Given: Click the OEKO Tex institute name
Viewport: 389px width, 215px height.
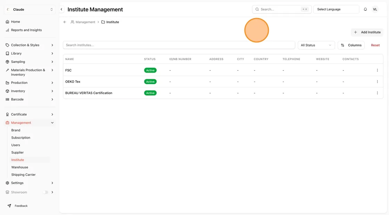Looking at the screenshot, I should [x=73, y=82].
